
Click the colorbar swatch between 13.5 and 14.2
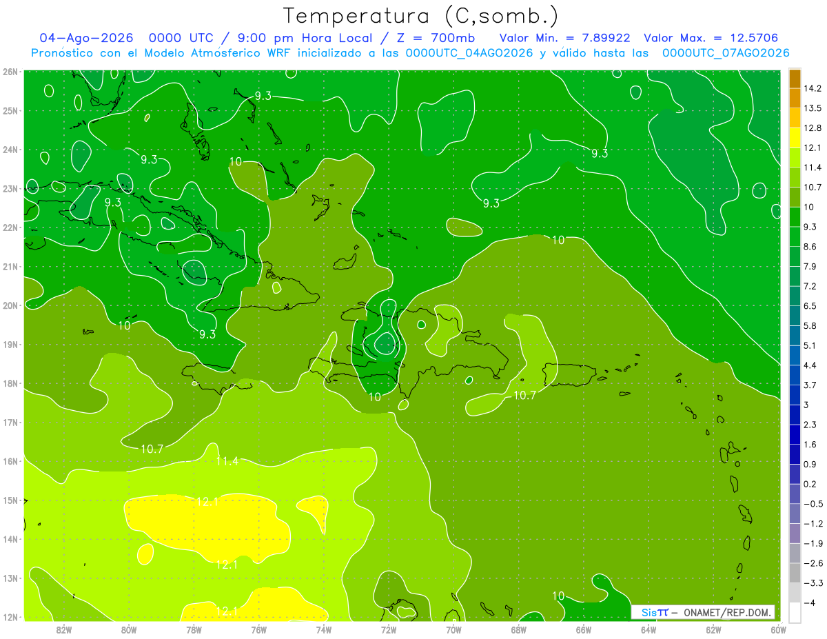point(795,99)
